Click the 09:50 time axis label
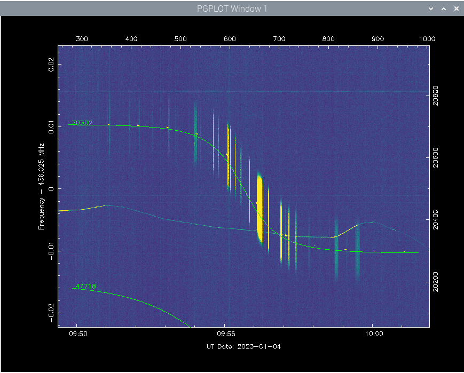This screenshot has width=464, height=373. (78, 334)
